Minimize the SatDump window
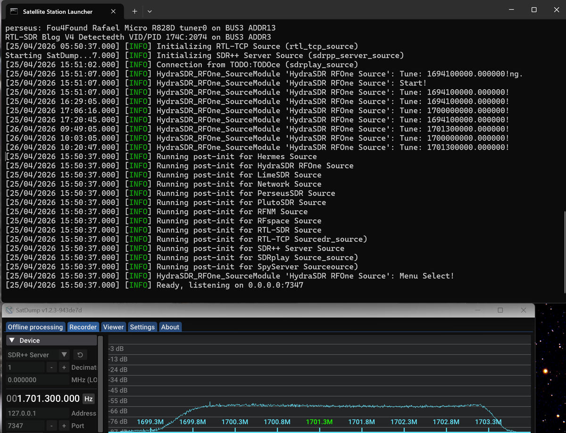 477,310
